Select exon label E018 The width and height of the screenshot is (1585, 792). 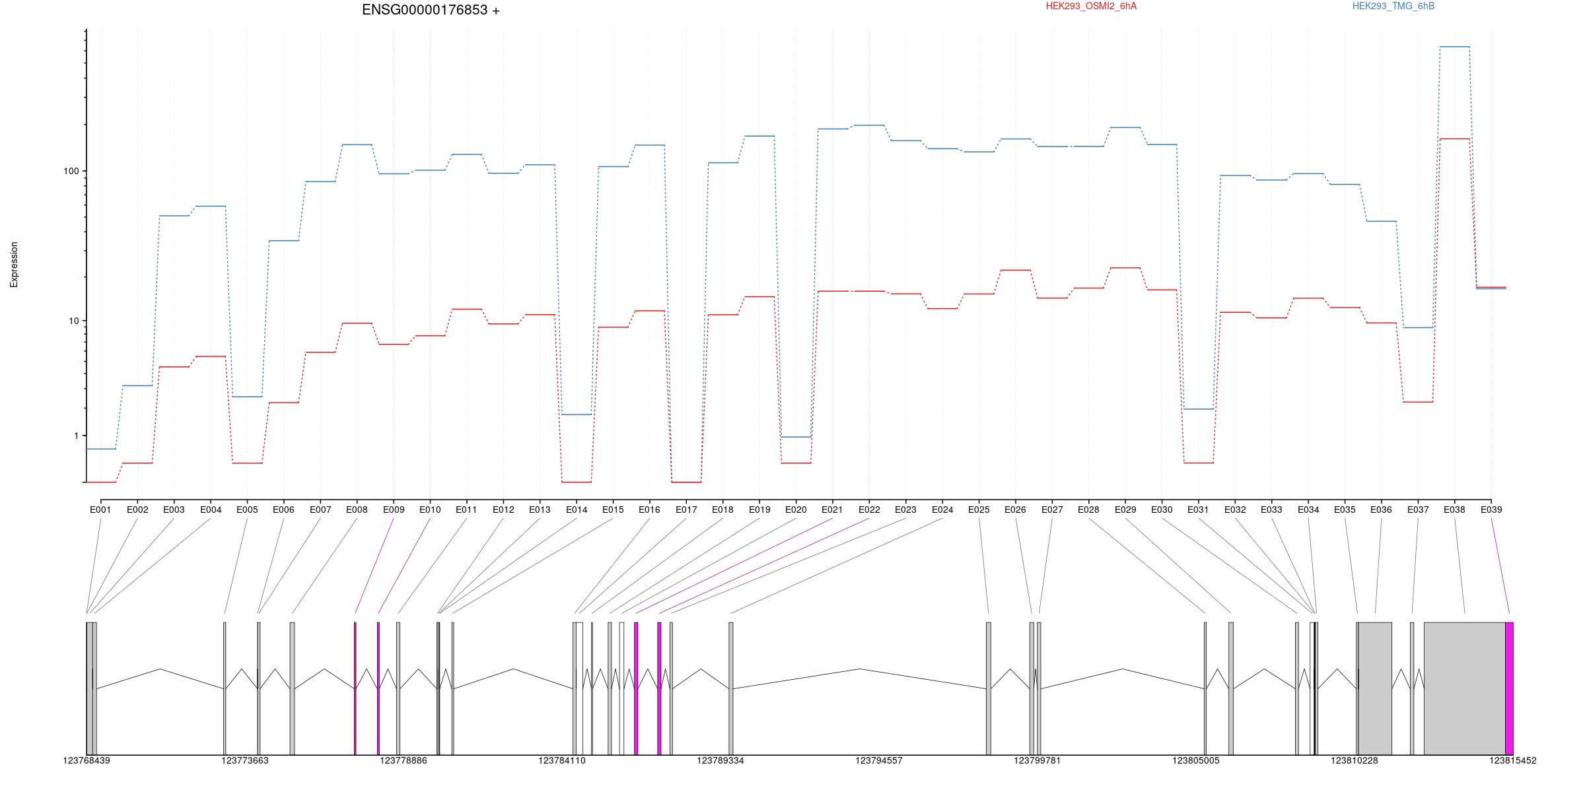pyautogui.click(x=722, y=510)
